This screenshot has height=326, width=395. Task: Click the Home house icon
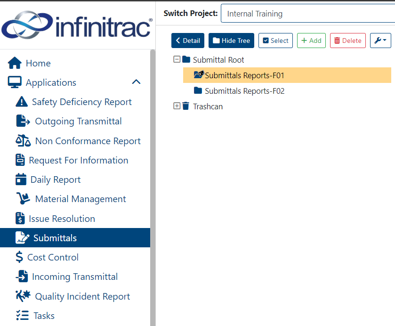click(15, 63)
